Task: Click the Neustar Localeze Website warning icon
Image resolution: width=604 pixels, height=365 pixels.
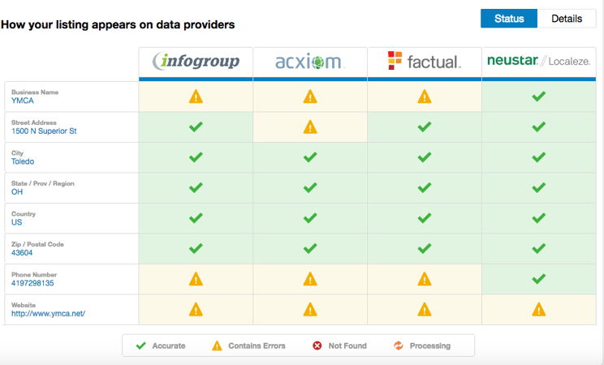Action: 538,310
